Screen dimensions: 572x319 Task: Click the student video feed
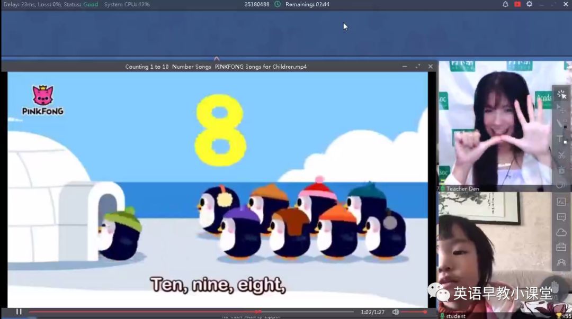496,255
